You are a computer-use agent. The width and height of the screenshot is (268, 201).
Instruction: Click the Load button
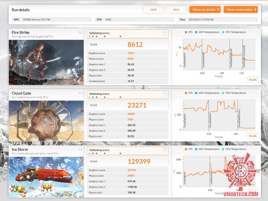pos(153,10)
